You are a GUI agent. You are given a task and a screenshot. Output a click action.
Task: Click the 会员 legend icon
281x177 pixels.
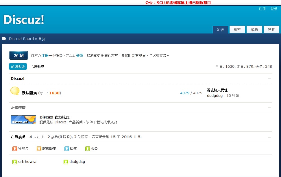[x=88, y=148]
